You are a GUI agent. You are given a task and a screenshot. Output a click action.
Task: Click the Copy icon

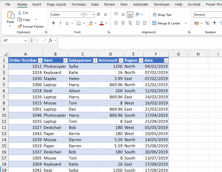19,19
